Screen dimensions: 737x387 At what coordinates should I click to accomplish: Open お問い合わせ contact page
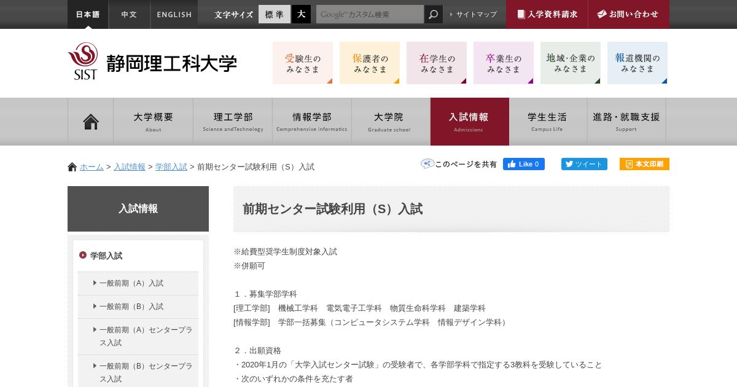[x=628, y=14]
